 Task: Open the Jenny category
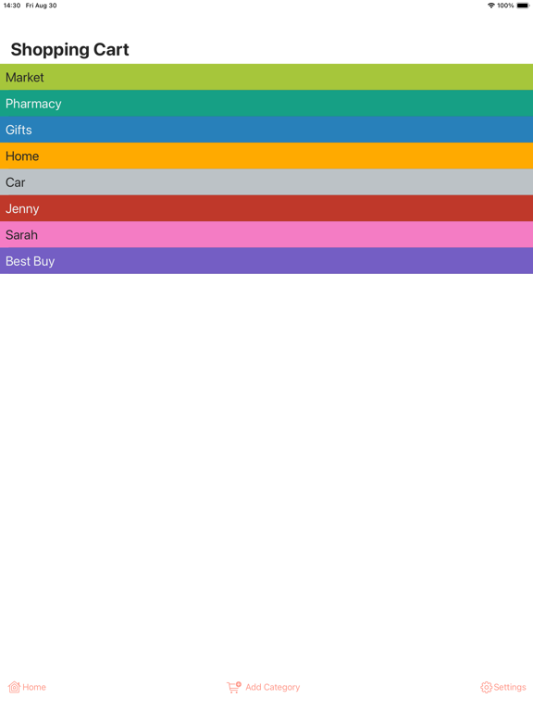(x=266, y=208)
